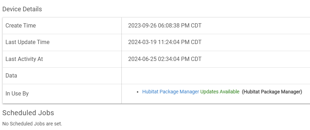
Task: Click the 2023-09-26 date in Create Time
Action: [143, 25]
